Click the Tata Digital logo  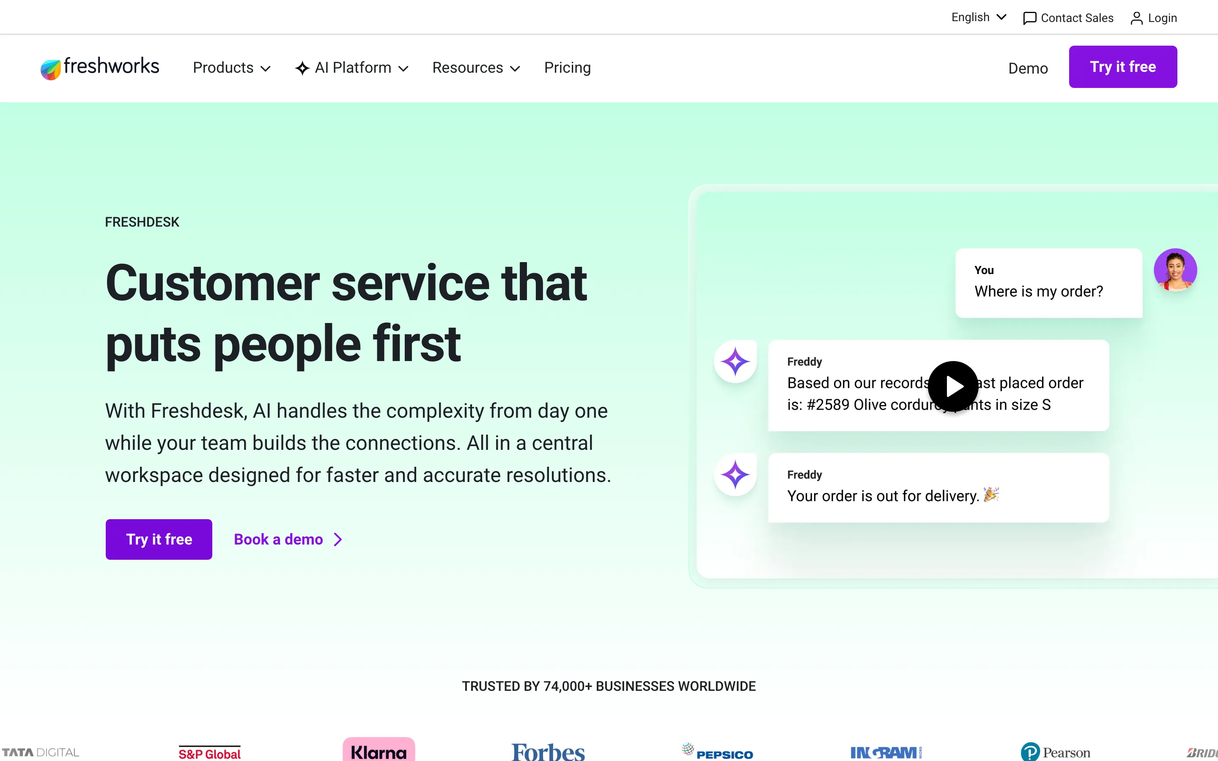[40, 753]
